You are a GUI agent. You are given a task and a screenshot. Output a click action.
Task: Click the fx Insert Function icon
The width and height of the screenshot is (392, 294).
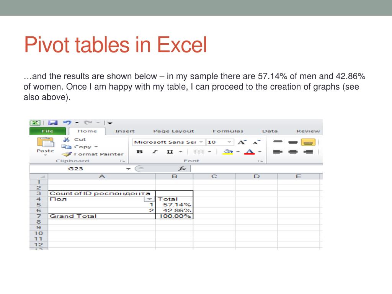pyautogui.click(x=182, y=168)
